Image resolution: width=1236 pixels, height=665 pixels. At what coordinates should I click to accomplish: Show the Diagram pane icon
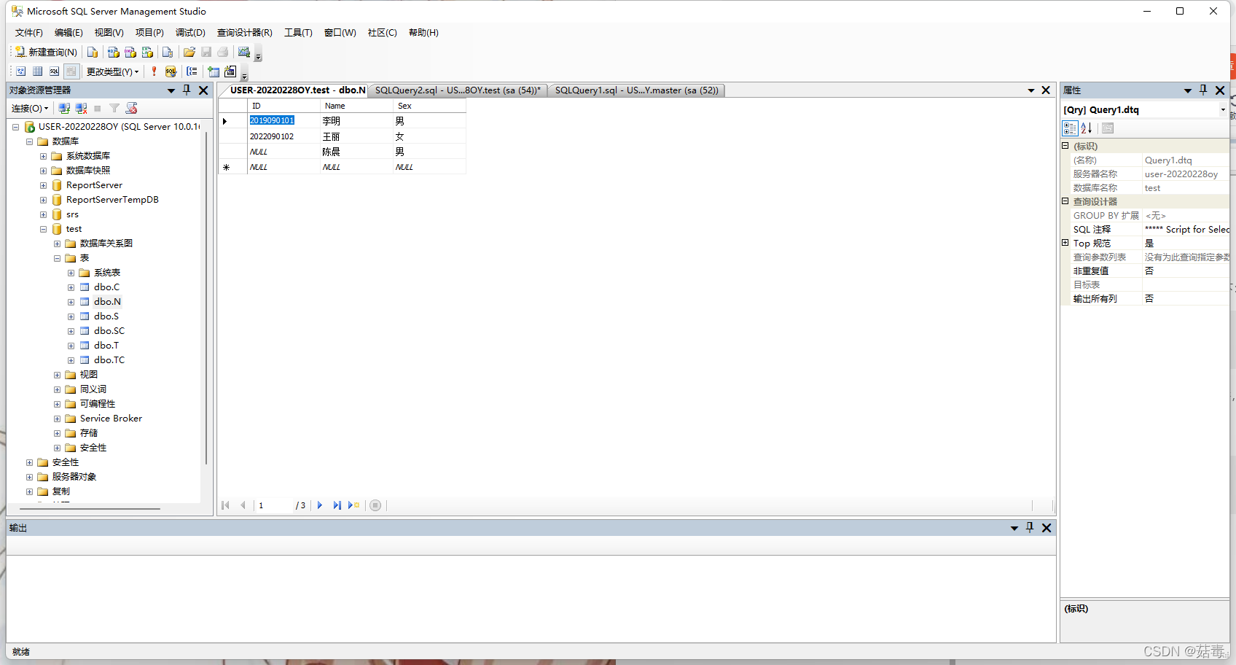[20, 71]
